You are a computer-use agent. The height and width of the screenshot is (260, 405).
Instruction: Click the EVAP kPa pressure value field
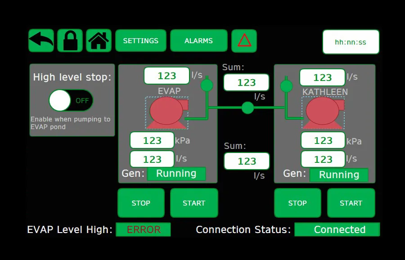pos(152,140)
